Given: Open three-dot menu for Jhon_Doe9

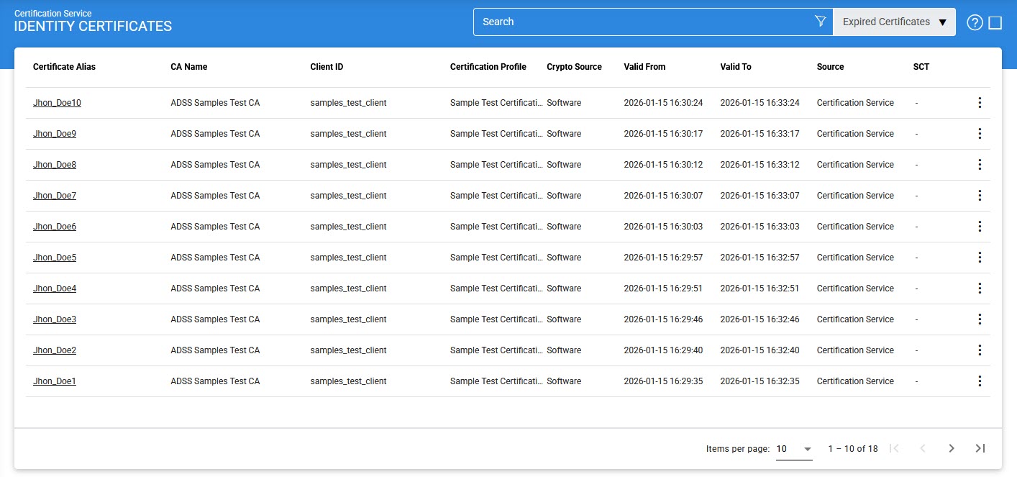Looking at the screenshot, I should [979, 134].
